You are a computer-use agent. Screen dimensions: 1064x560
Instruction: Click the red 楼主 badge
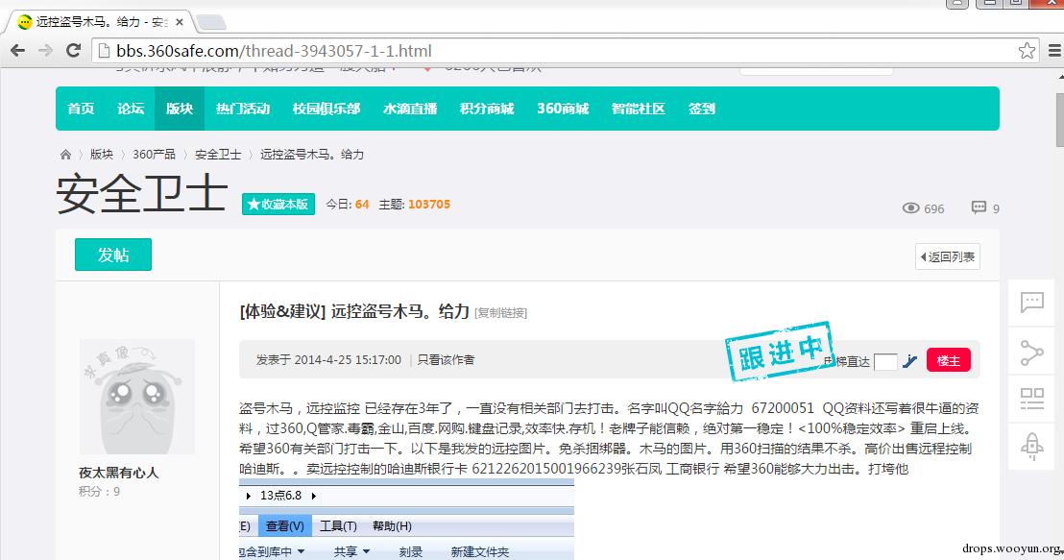tap(949, 360)
